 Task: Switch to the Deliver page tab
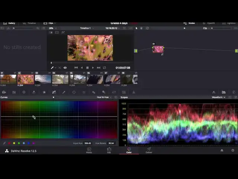click(x=149, y=150)
